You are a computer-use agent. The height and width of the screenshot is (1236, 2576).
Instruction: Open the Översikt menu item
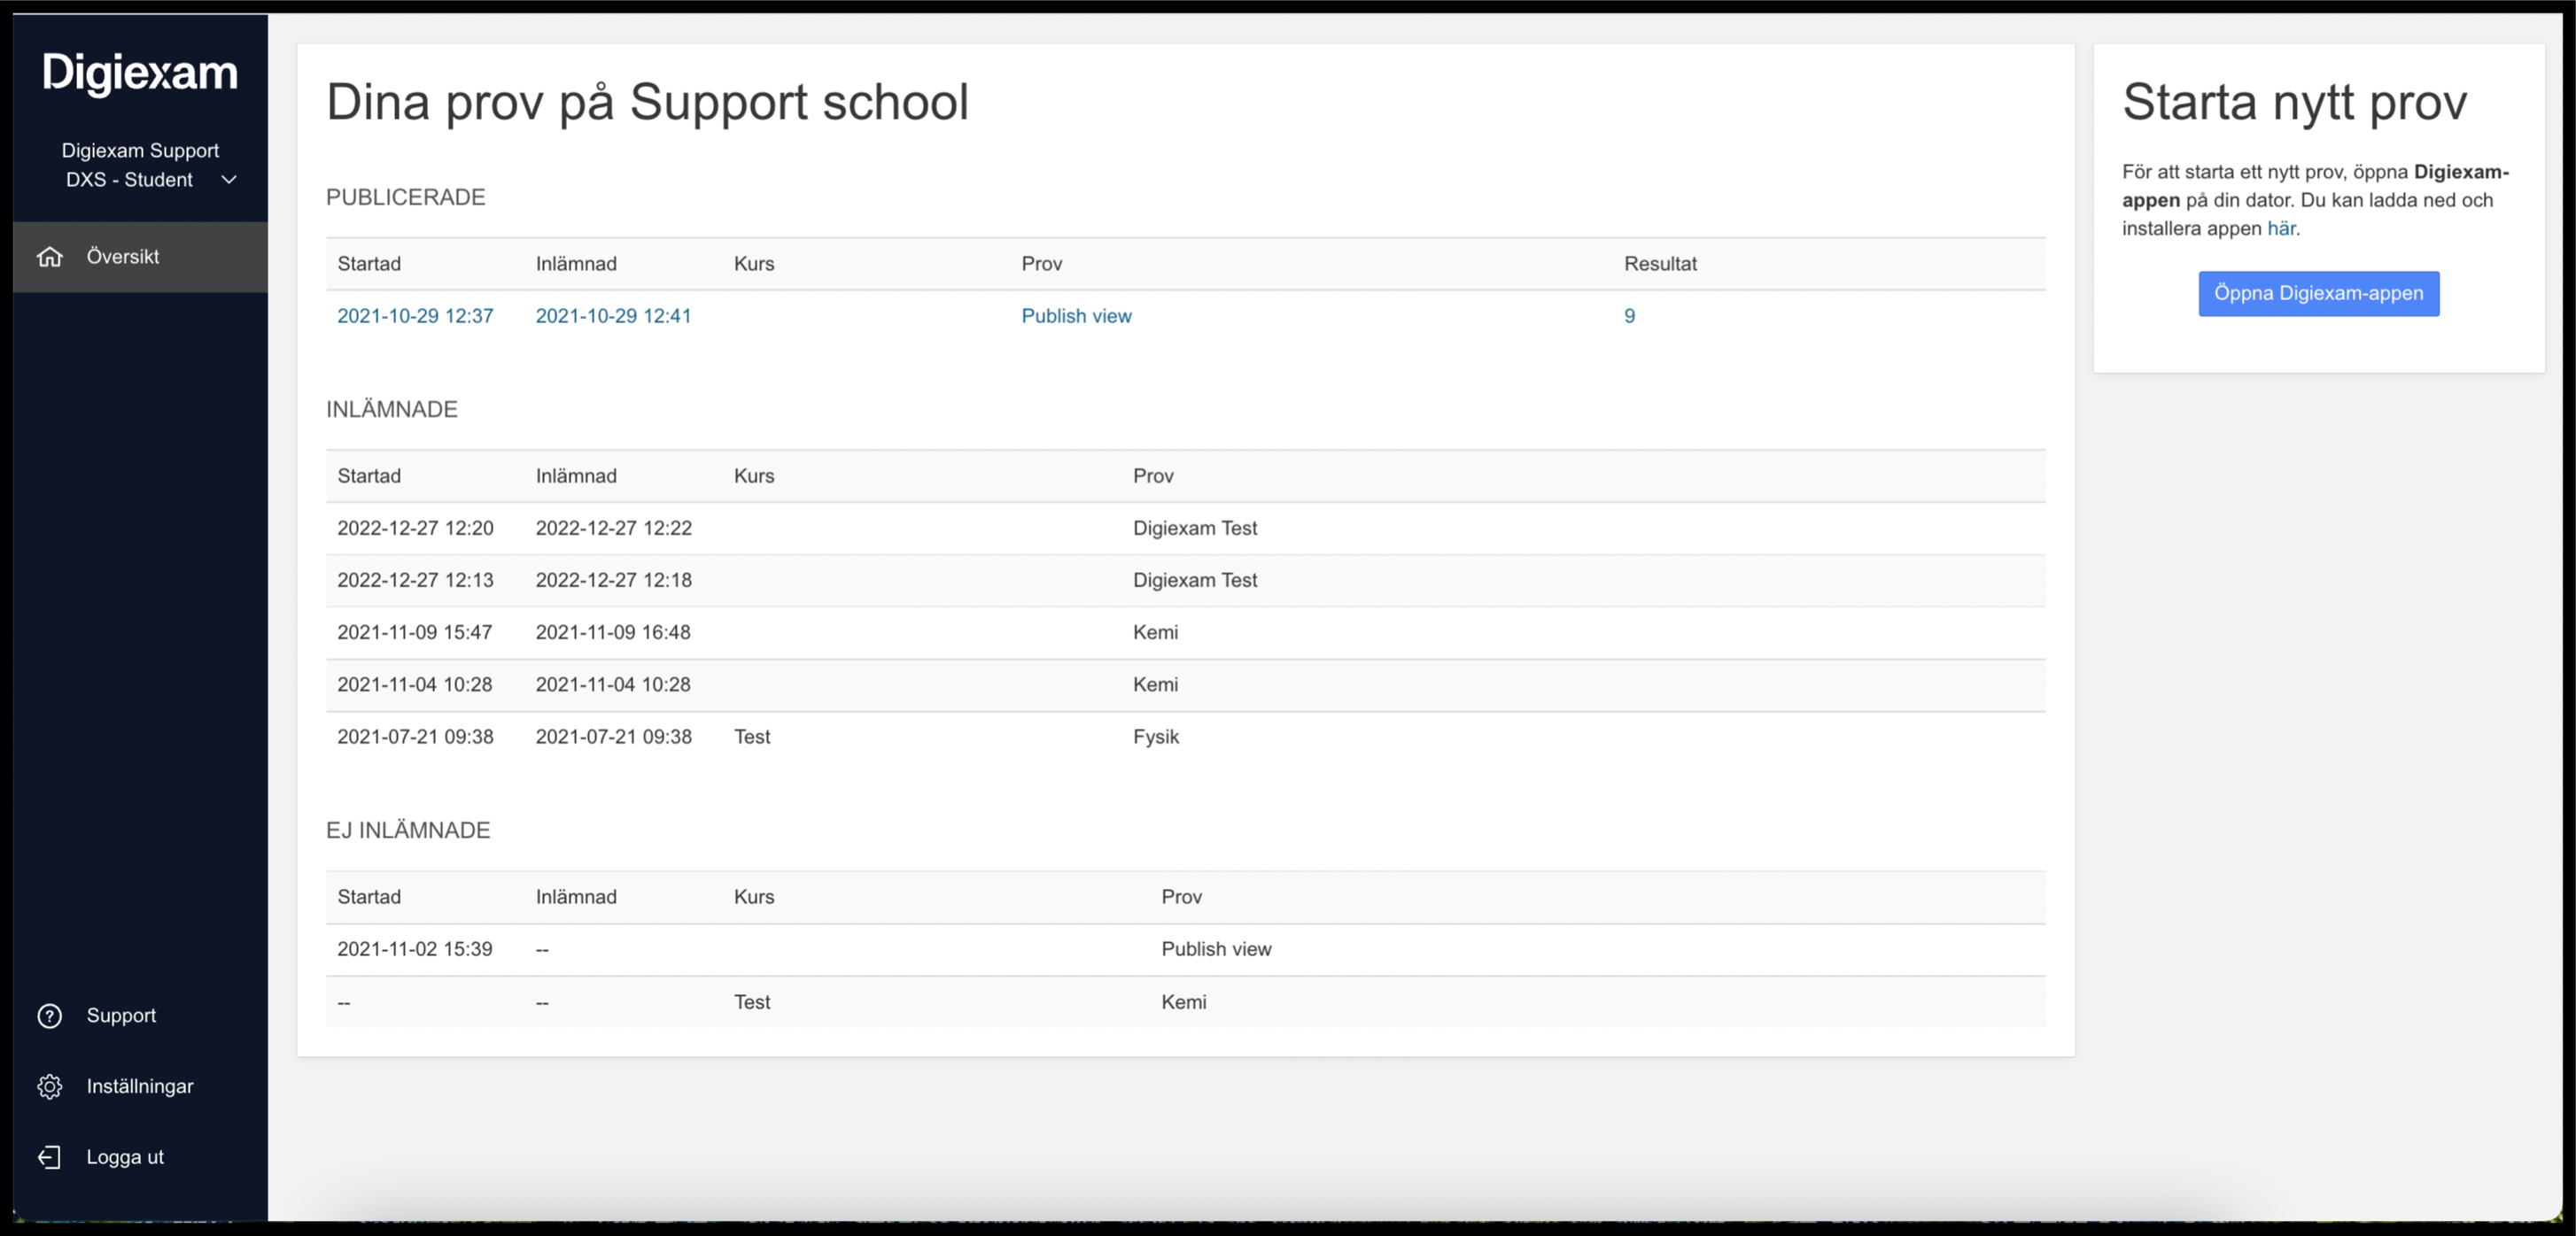tap(140, 257)
